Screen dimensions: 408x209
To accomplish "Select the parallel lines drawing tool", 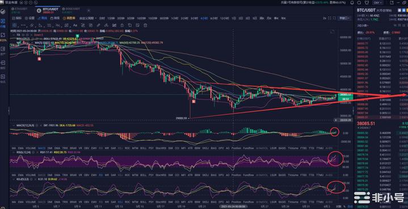I will coord(31,25).
